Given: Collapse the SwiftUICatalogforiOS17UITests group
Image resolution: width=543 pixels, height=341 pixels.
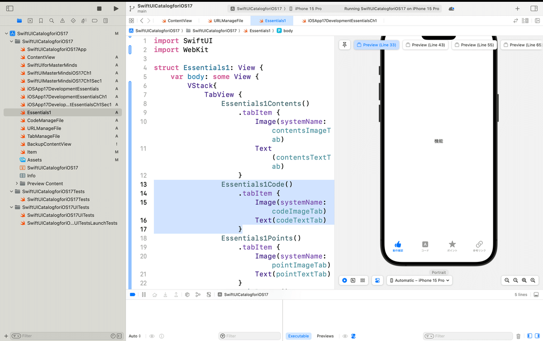Looking at the screenshot, I should click(12, 208).
